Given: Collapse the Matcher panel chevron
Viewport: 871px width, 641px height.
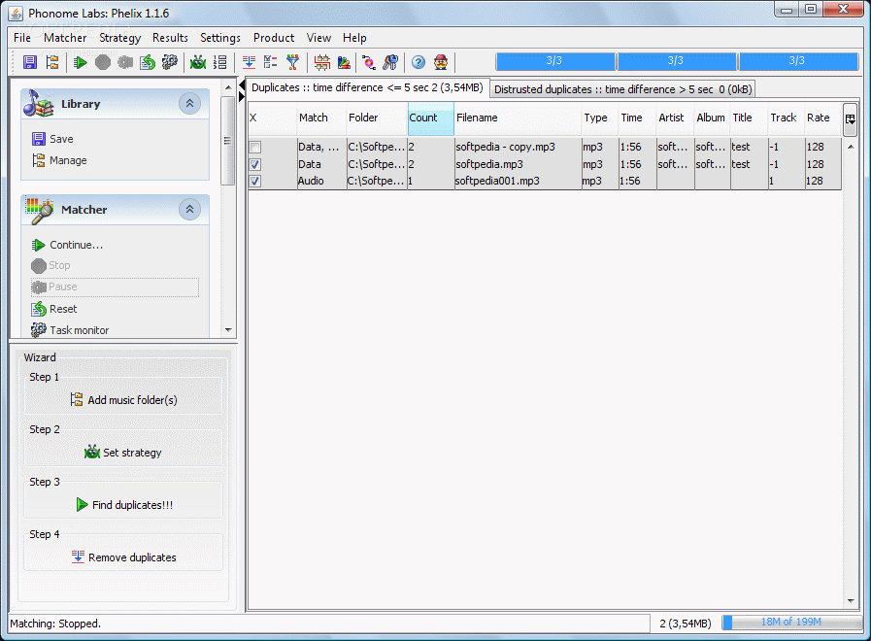Looking at the screenshot, I should (x=189, y=210).
